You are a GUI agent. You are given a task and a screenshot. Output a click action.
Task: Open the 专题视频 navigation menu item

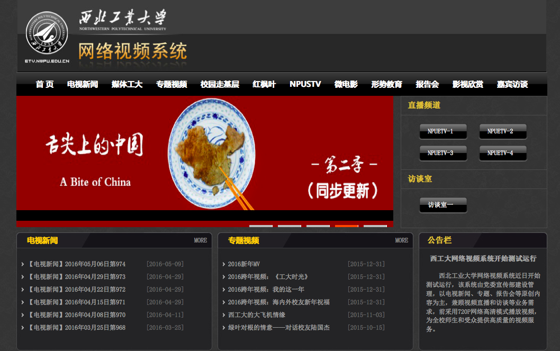(171, 84)
